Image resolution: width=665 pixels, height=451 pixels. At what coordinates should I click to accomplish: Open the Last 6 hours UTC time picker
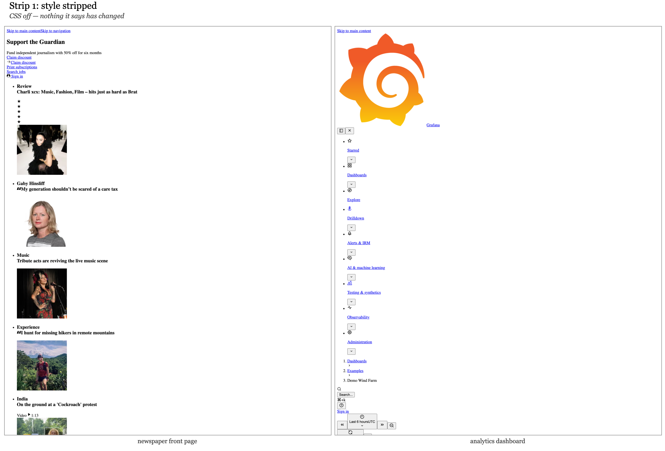point(362,422)
